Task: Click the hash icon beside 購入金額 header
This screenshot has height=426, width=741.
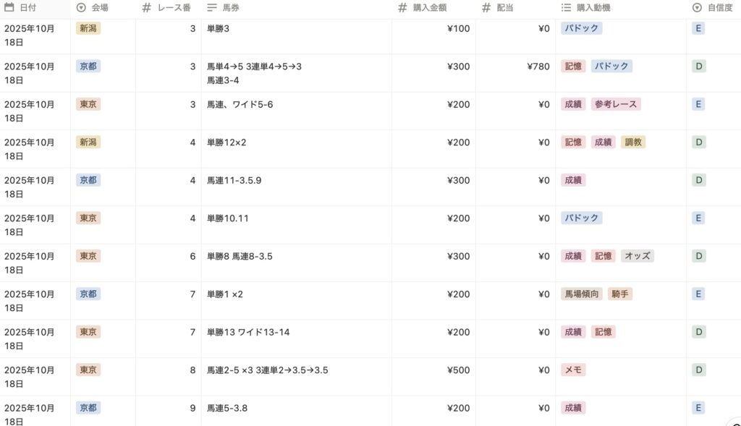Action: tap(403, 7)
